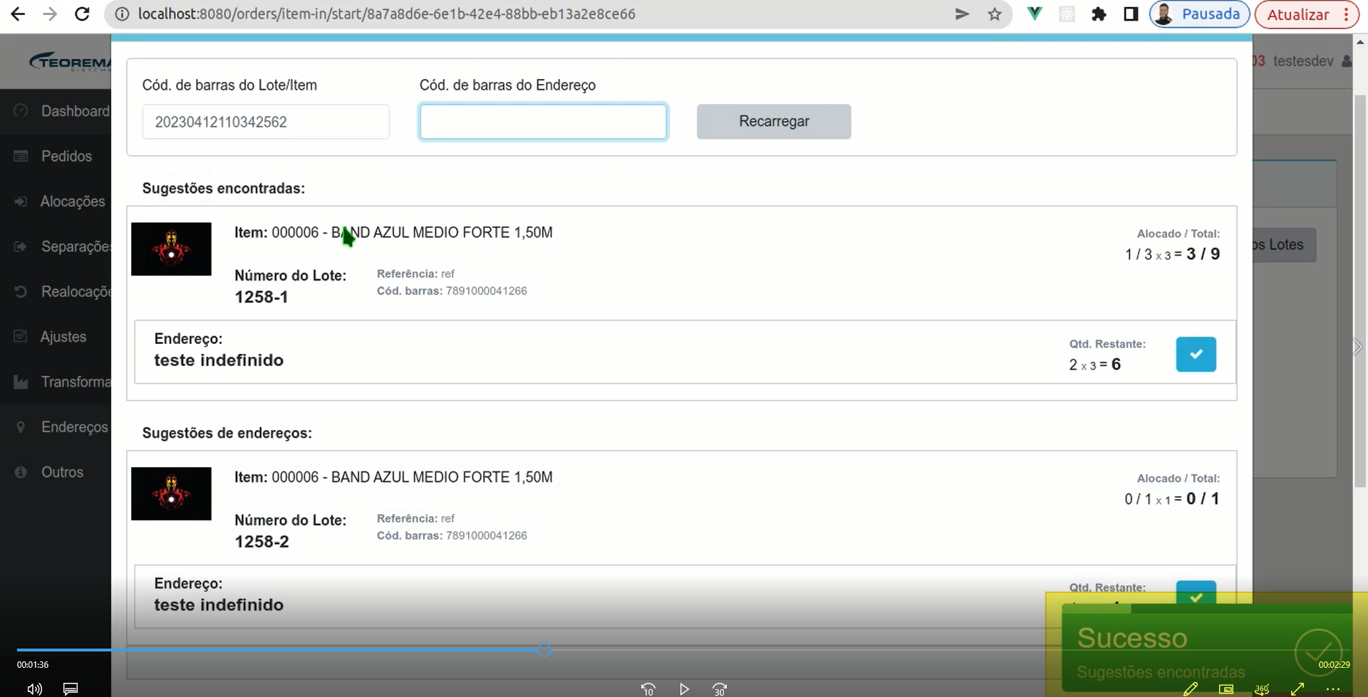1368x697 pixels.
Task: Open the React devtools extension icon
Action: (1067, 14)
